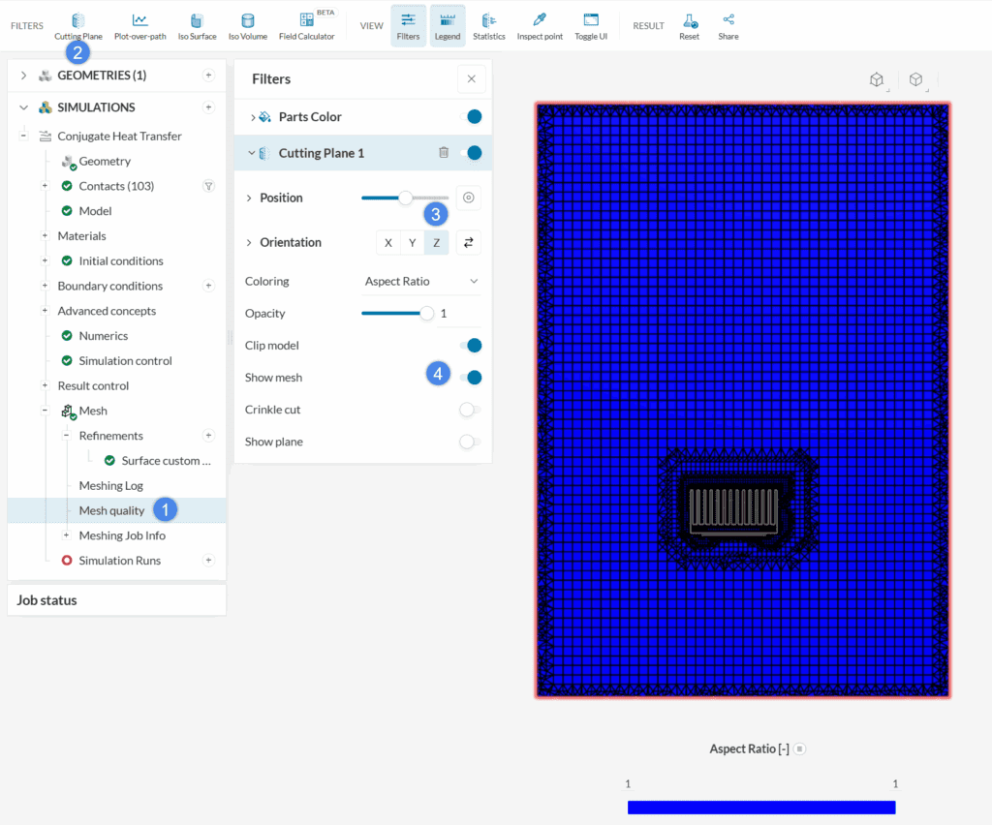992x825 pixels.
Task: Create a new Cutting Plane
Action: pyautogui.click(x=77, y=24)
